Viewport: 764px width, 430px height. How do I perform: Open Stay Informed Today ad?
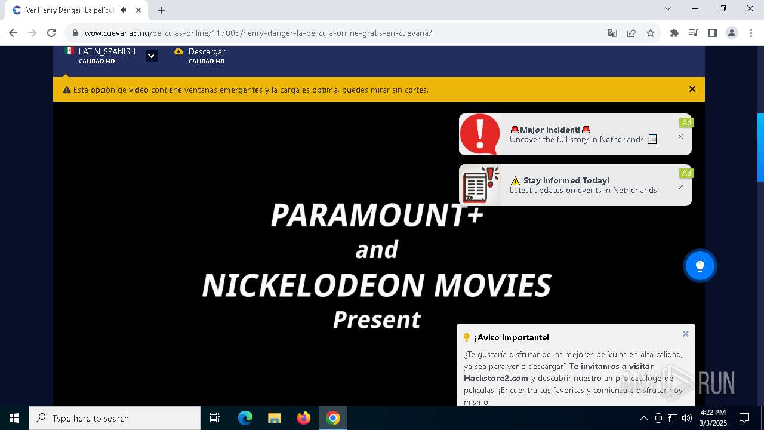pyautogui.click(x=575, y=185)
